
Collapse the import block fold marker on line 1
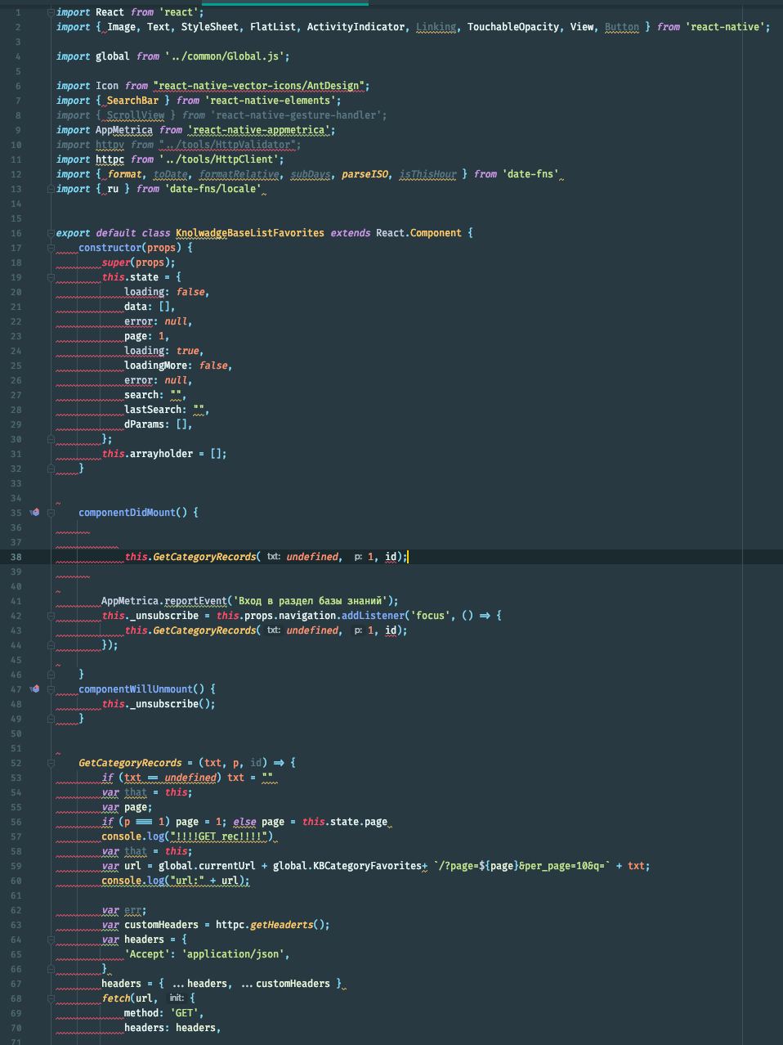tap(51, 12)
